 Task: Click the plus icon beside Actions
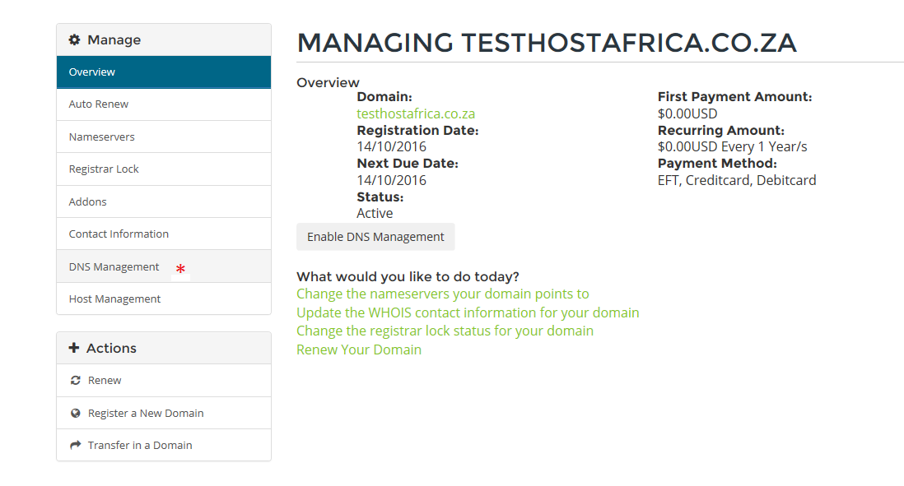click(74, 348)
